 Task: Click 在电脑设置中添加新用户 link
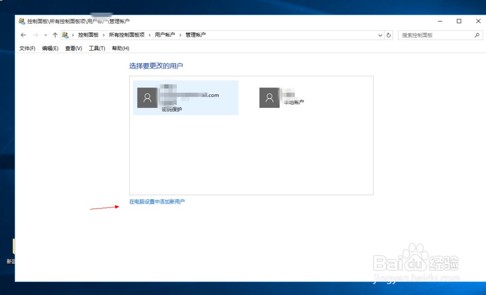click(157, 202)
